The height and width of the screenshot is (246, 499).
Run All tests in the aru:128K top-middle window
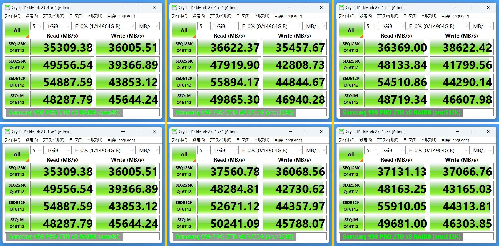(184, 30)
